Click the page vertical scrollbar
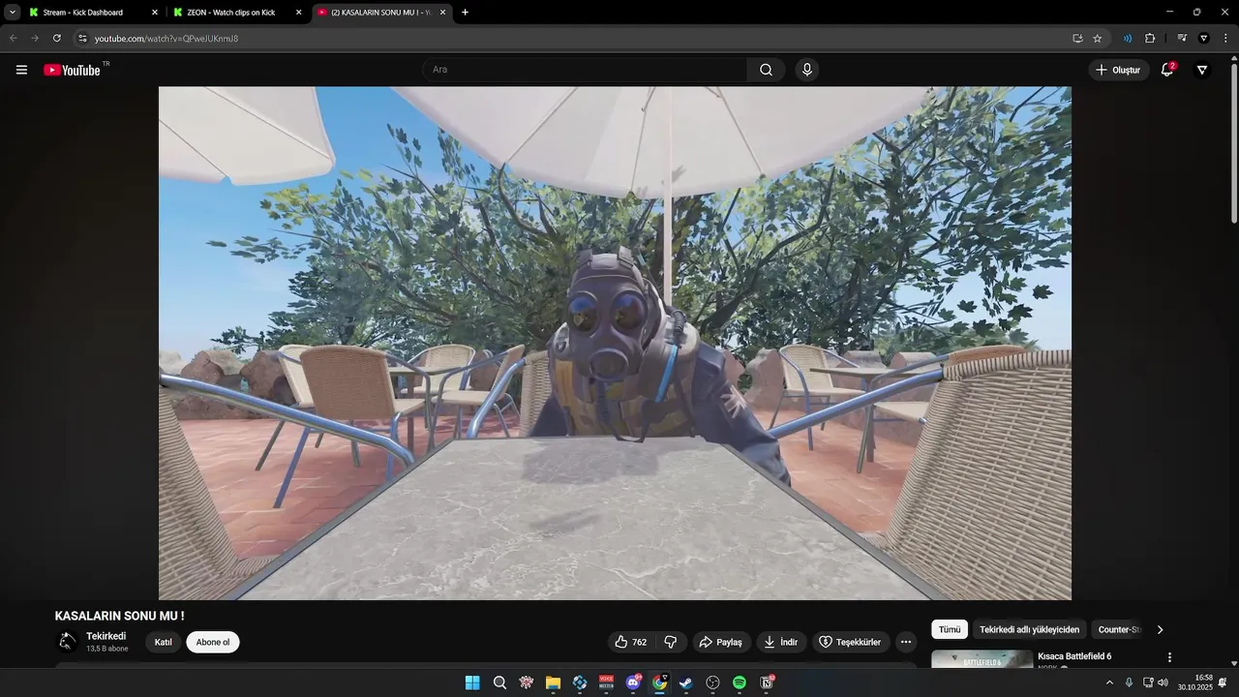Viewport: 1239px width, 697px height. [x=1233, y=145]
